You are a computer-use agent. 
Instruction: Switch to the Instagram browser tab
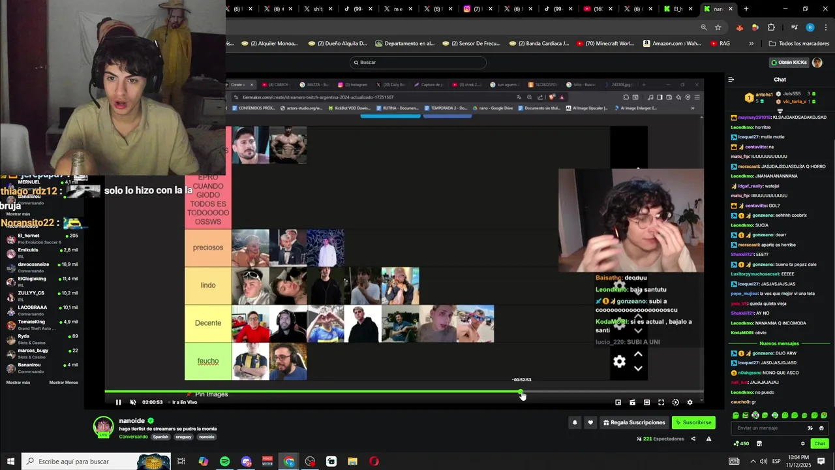[478, 9]
